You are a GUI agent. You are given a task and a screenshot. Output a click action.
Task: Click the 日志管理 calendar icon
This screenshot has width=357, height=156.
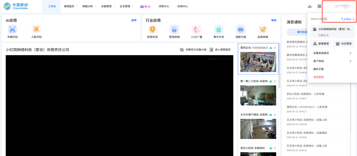[x=338, y=43]
